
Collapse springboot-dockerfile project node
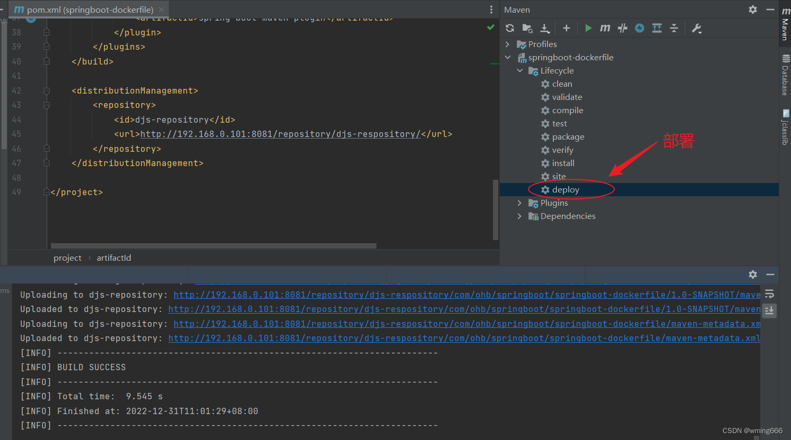[x=508, y=57]
